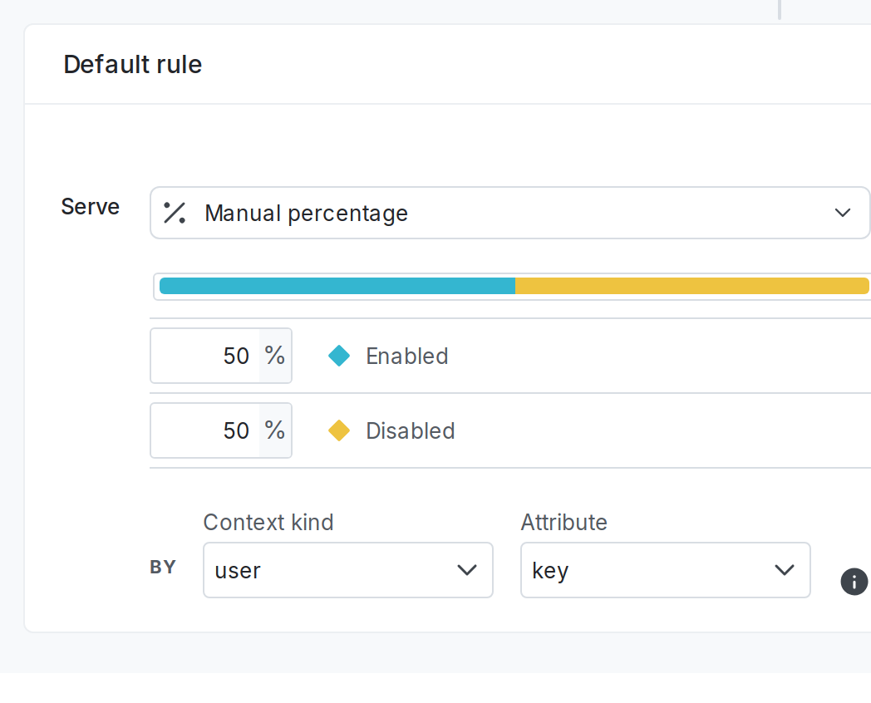This screenshot has height=703, width=871.
Task: Click the Context kind label
Action: click(268, 522)
